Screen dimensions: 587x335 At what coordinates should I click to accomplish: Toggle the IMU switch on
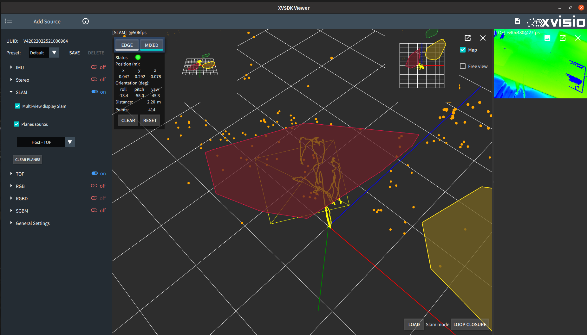tap(94, 67)
